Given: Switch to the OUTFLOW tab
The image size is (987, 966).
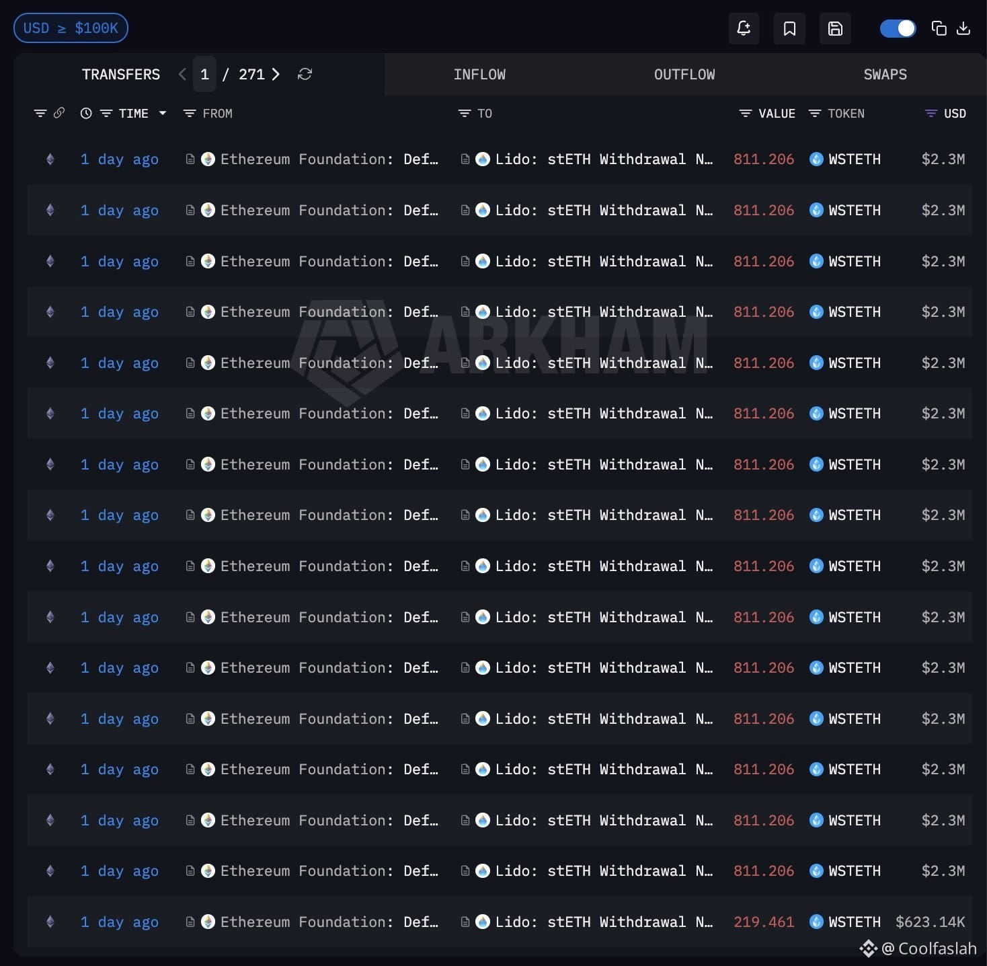Looking at the screenshot, I should click(684, 74).
